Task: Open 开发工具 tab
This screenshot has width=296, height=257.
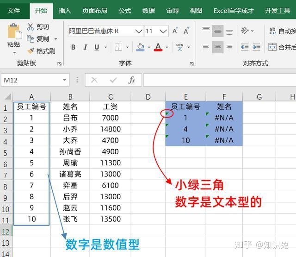Action: tap(277, 11)
